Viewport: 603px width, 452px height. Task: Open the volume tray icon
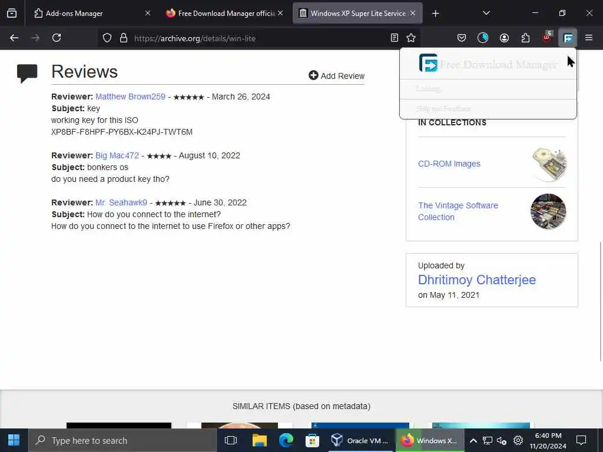(502, 440)
